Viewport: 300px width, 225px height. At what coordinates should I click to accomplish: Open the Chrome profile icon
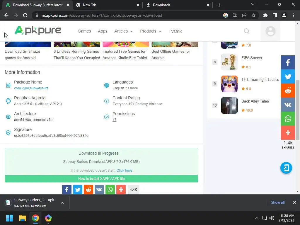click(284, 15)
